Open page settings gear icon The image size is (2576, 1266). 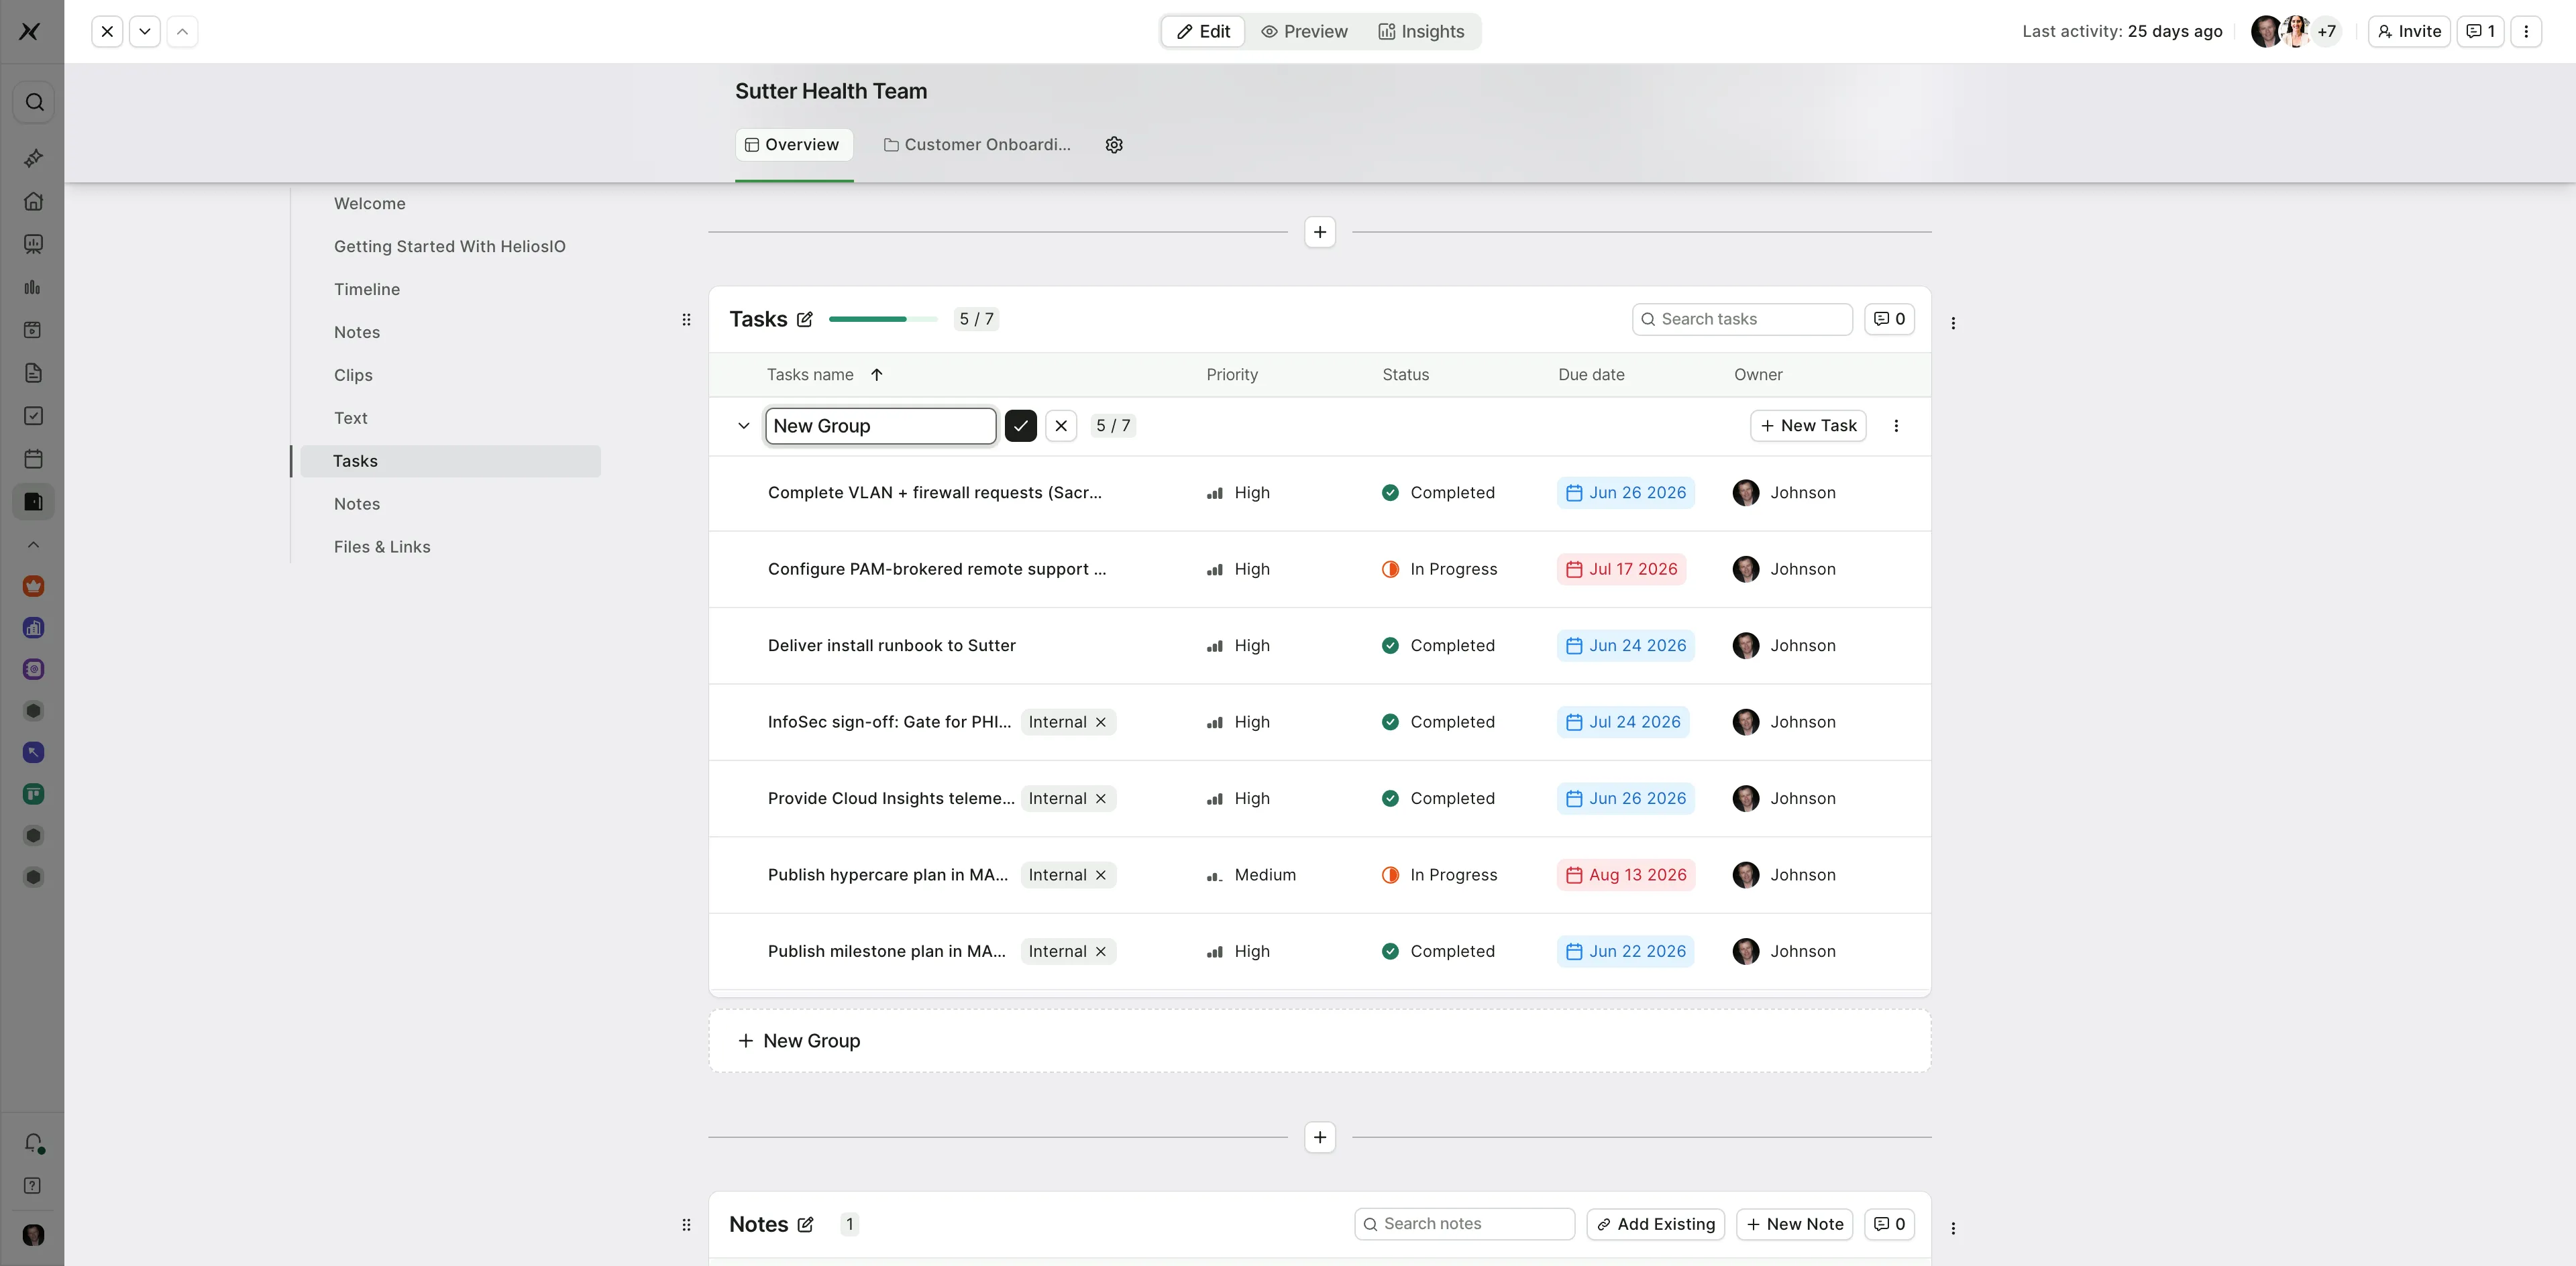tap(1114, 145)
